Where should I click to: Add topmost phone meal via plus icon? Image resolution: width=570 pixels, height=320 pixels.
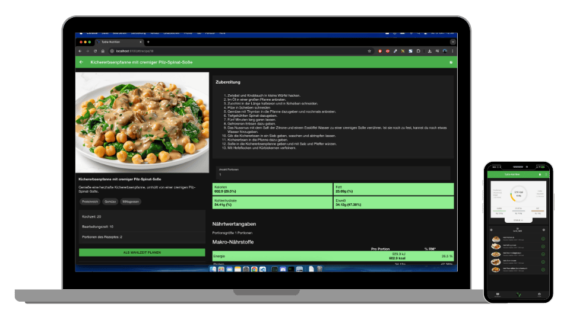(543, 239)
